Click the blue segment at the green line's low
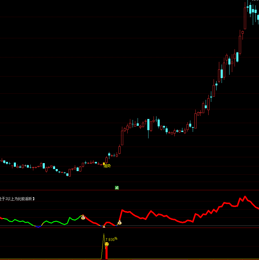Screen dimensions: 259x260 click(38, 227)
